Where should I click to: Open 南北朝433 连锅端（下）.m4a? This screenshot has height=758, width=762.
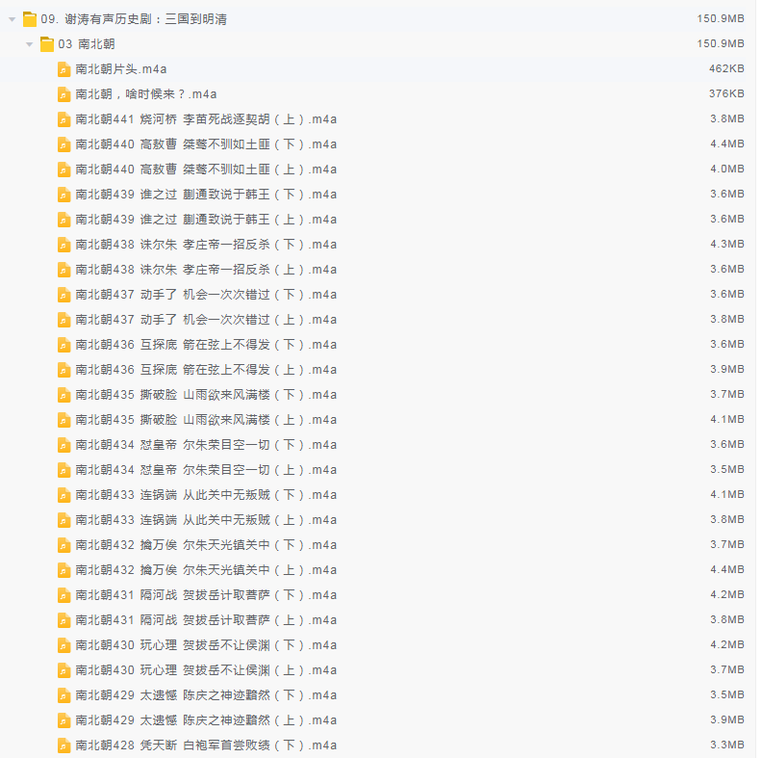point(205,494)
